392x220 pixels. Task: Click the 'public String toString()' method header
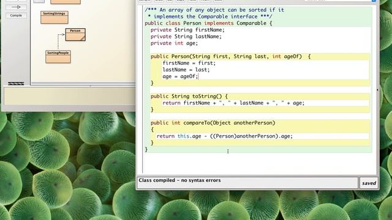pyautogui.click(x=189, y=97)
